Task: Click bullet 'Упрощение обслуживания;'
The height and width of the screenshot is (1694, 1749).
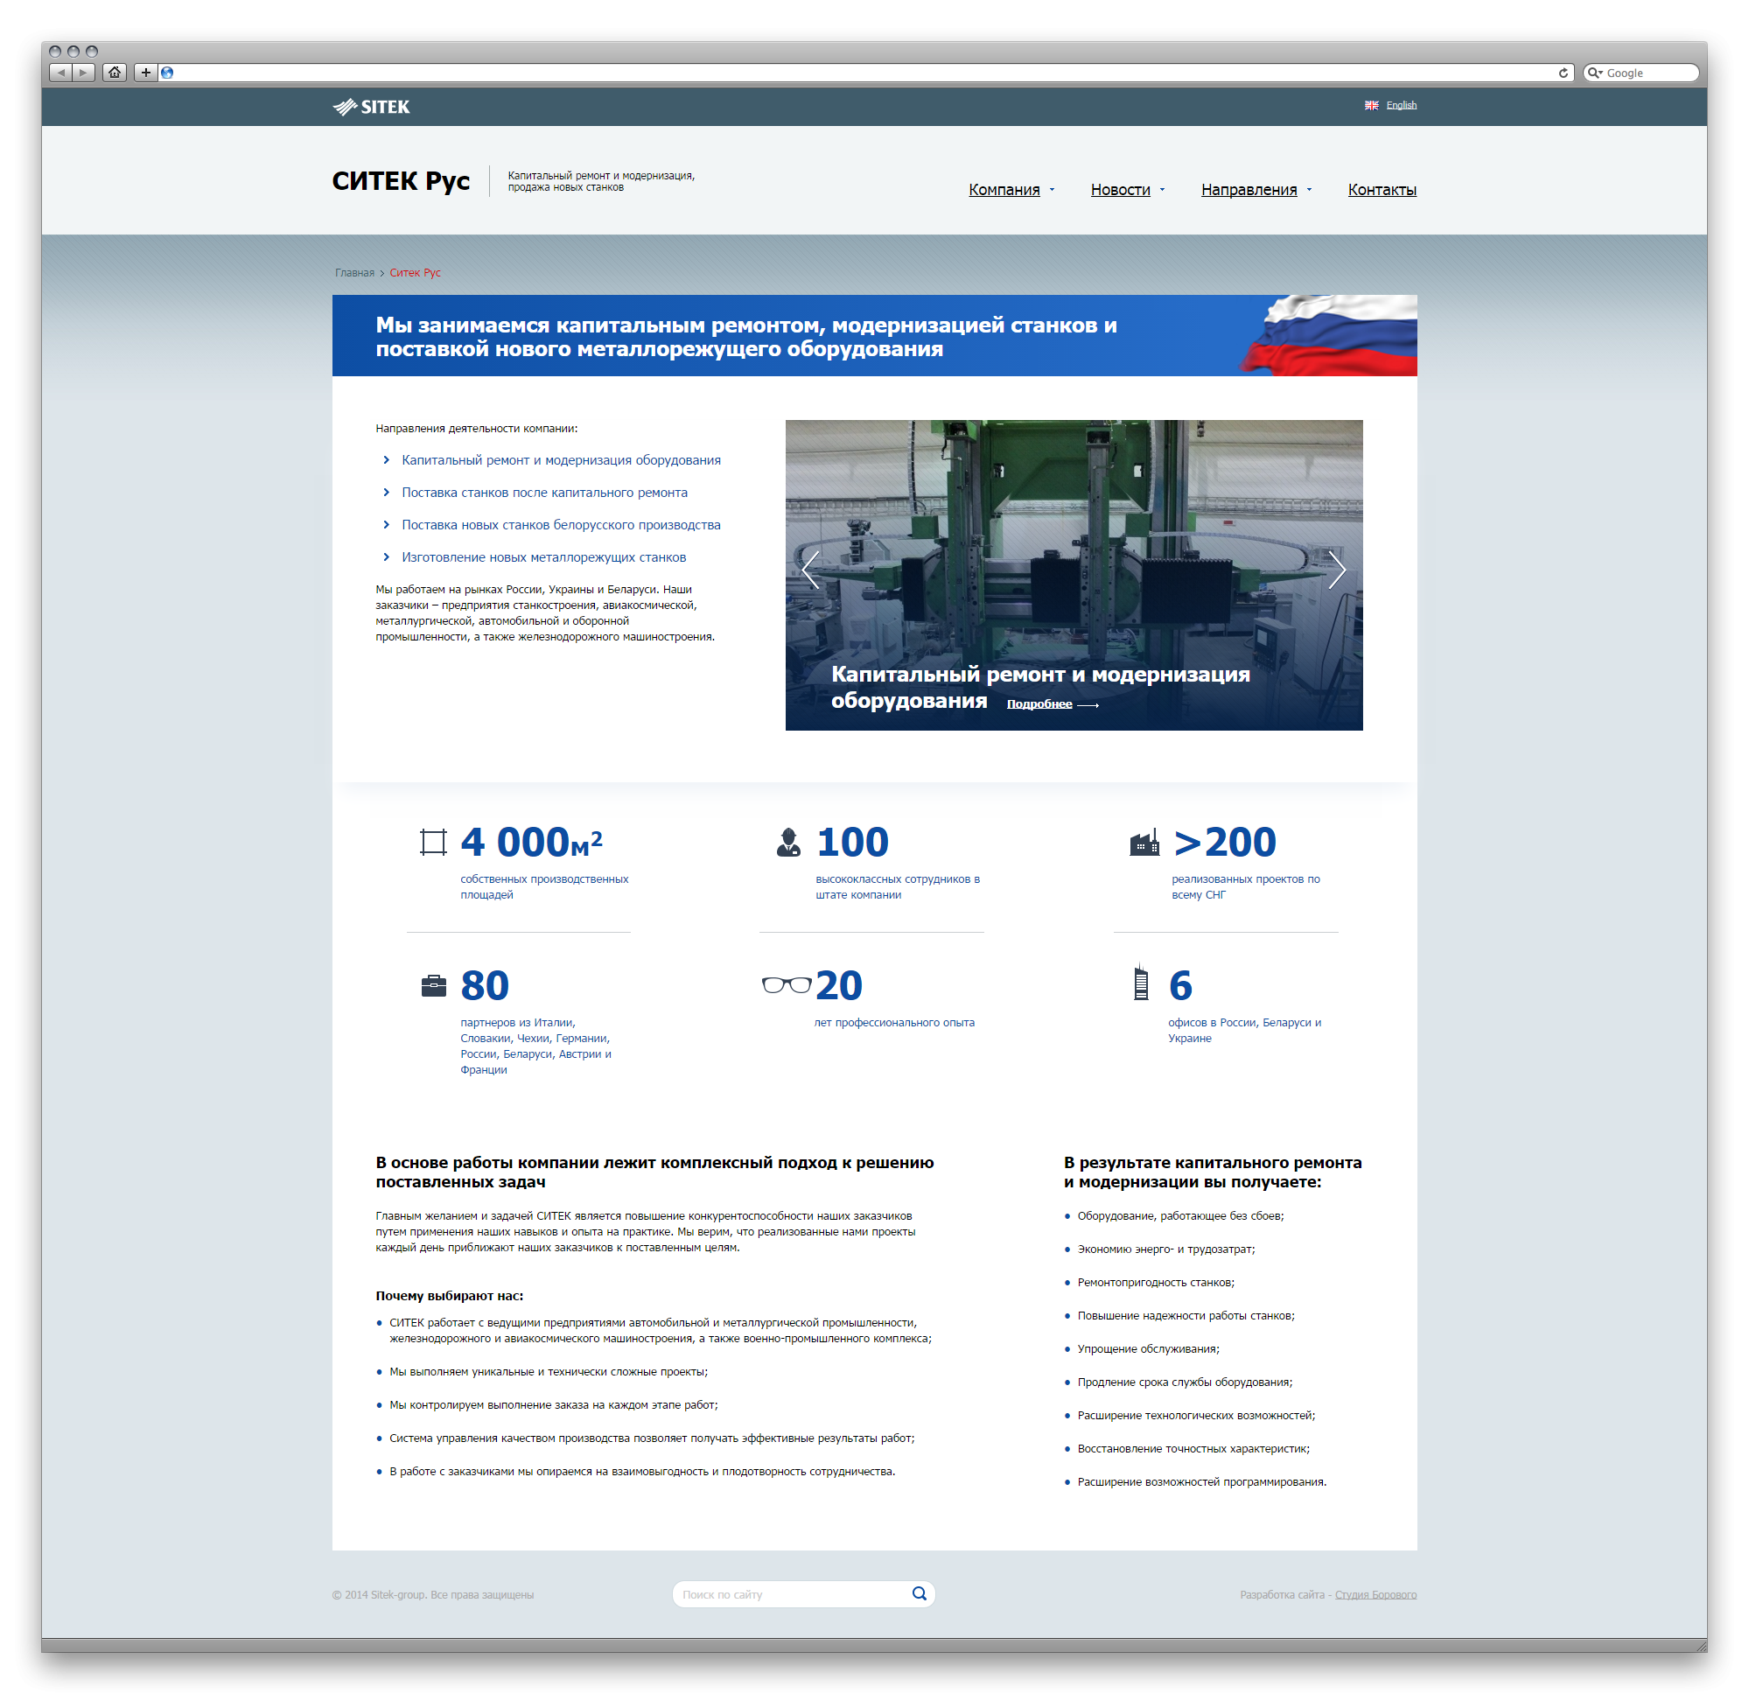Action: 1149,1349
